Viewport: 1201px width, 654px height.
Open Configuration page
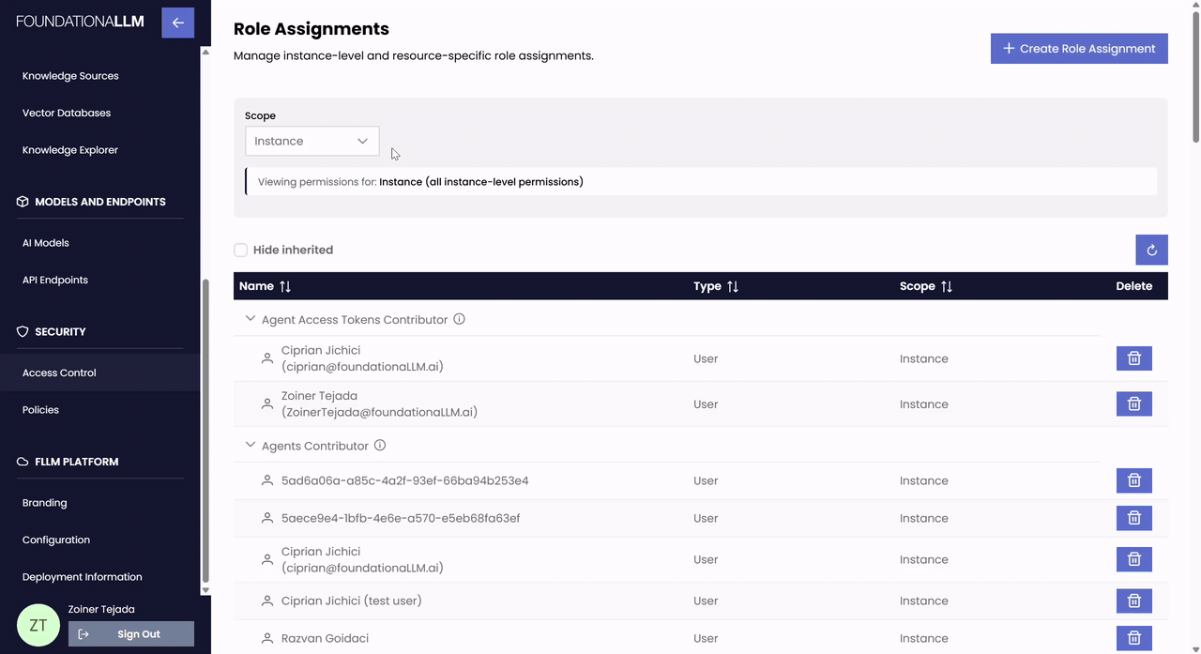point(56,540)
